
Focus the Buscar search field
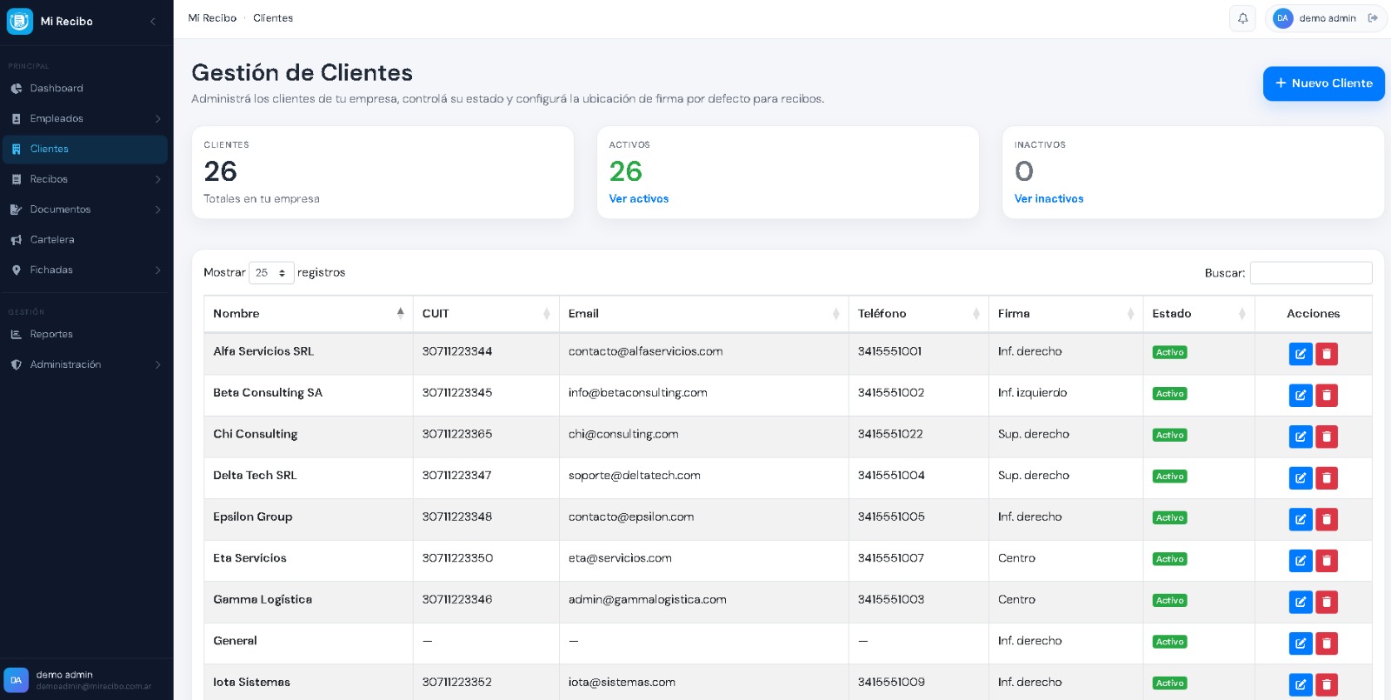click(x=1310, y=273)
